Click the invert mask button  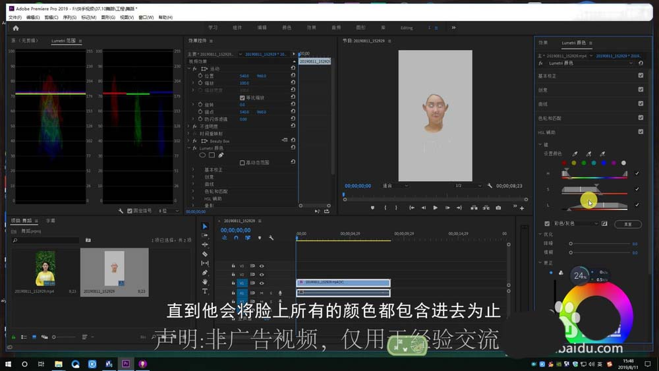604,223
